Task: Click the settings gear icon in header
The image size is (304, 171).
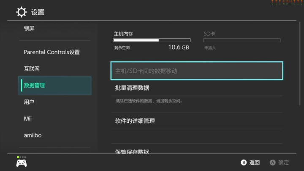Action: pyautogui.click(x=22, y=12)
